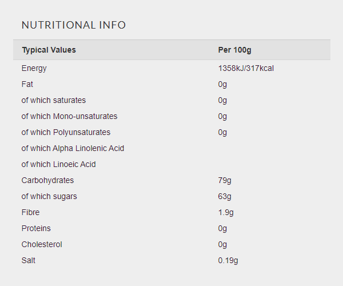Click the 'of which Linoeic Acid' label

[x=58, y=164]
